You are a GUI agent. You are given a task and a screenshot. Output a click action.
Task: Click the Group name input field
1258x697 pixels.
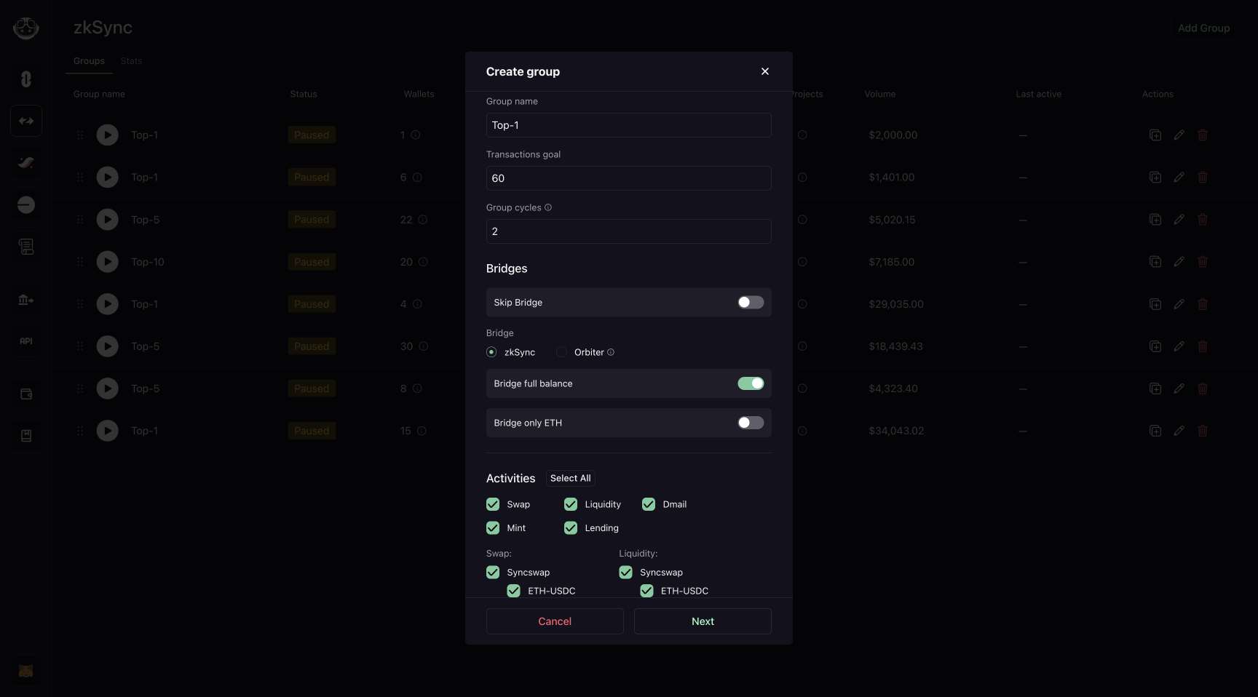tap(629, 125)
